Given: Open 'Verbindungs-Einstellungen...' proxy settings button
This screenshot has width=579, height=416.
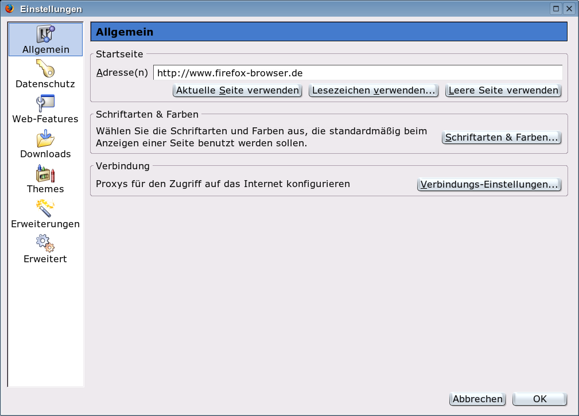Looking at the screenshot, I should 489,185.
